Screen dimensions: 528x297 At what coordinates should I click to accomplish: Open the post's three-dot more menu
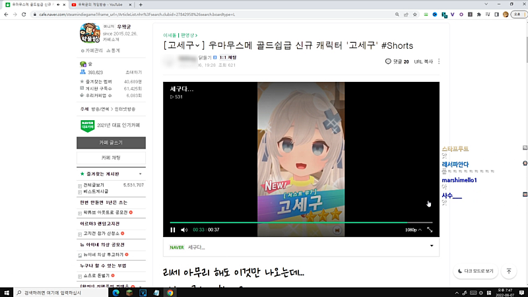coord(439,61)
